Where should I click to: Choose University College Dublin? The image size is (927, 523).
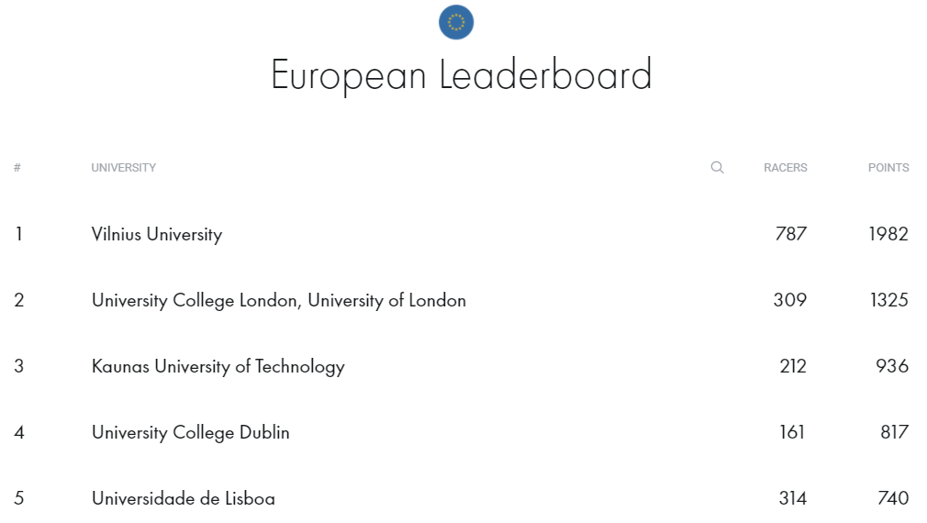point(190,433)
